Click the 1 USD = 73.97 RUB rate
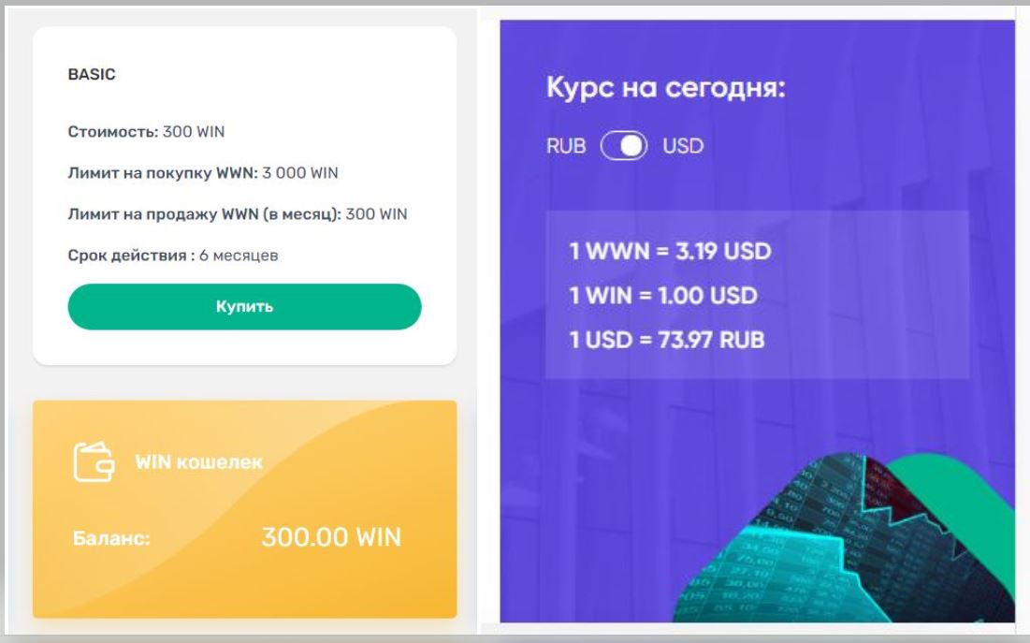 (667, 339)
